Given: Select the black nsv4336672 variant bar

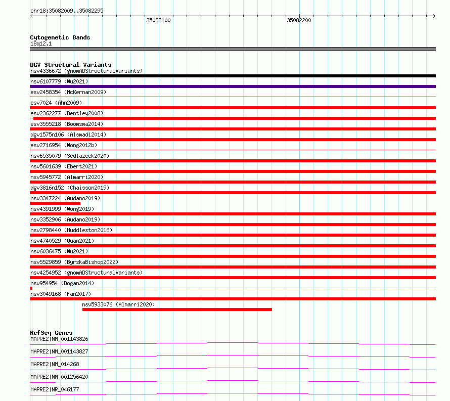Looking at the screenshot, I should click(233, 76).
